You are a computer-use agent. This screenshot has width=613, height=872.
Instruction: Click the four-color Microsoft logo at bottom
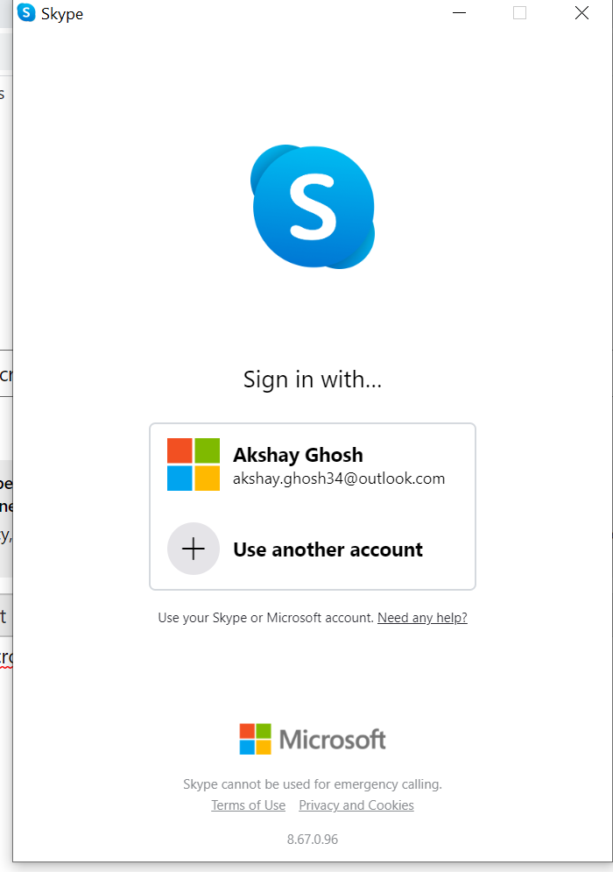point(255,739)
